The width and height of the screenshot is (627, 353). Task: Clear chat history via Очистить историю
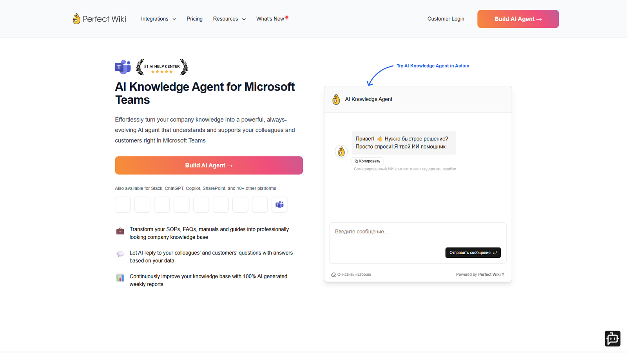click(x=351, y=275)
